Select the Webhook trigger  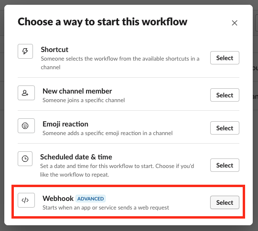(225, 202)
